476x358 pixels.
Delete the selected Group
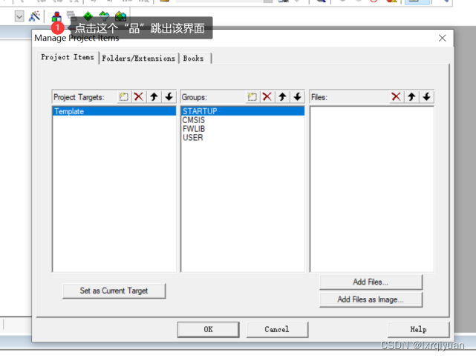[x=267, y=97]
